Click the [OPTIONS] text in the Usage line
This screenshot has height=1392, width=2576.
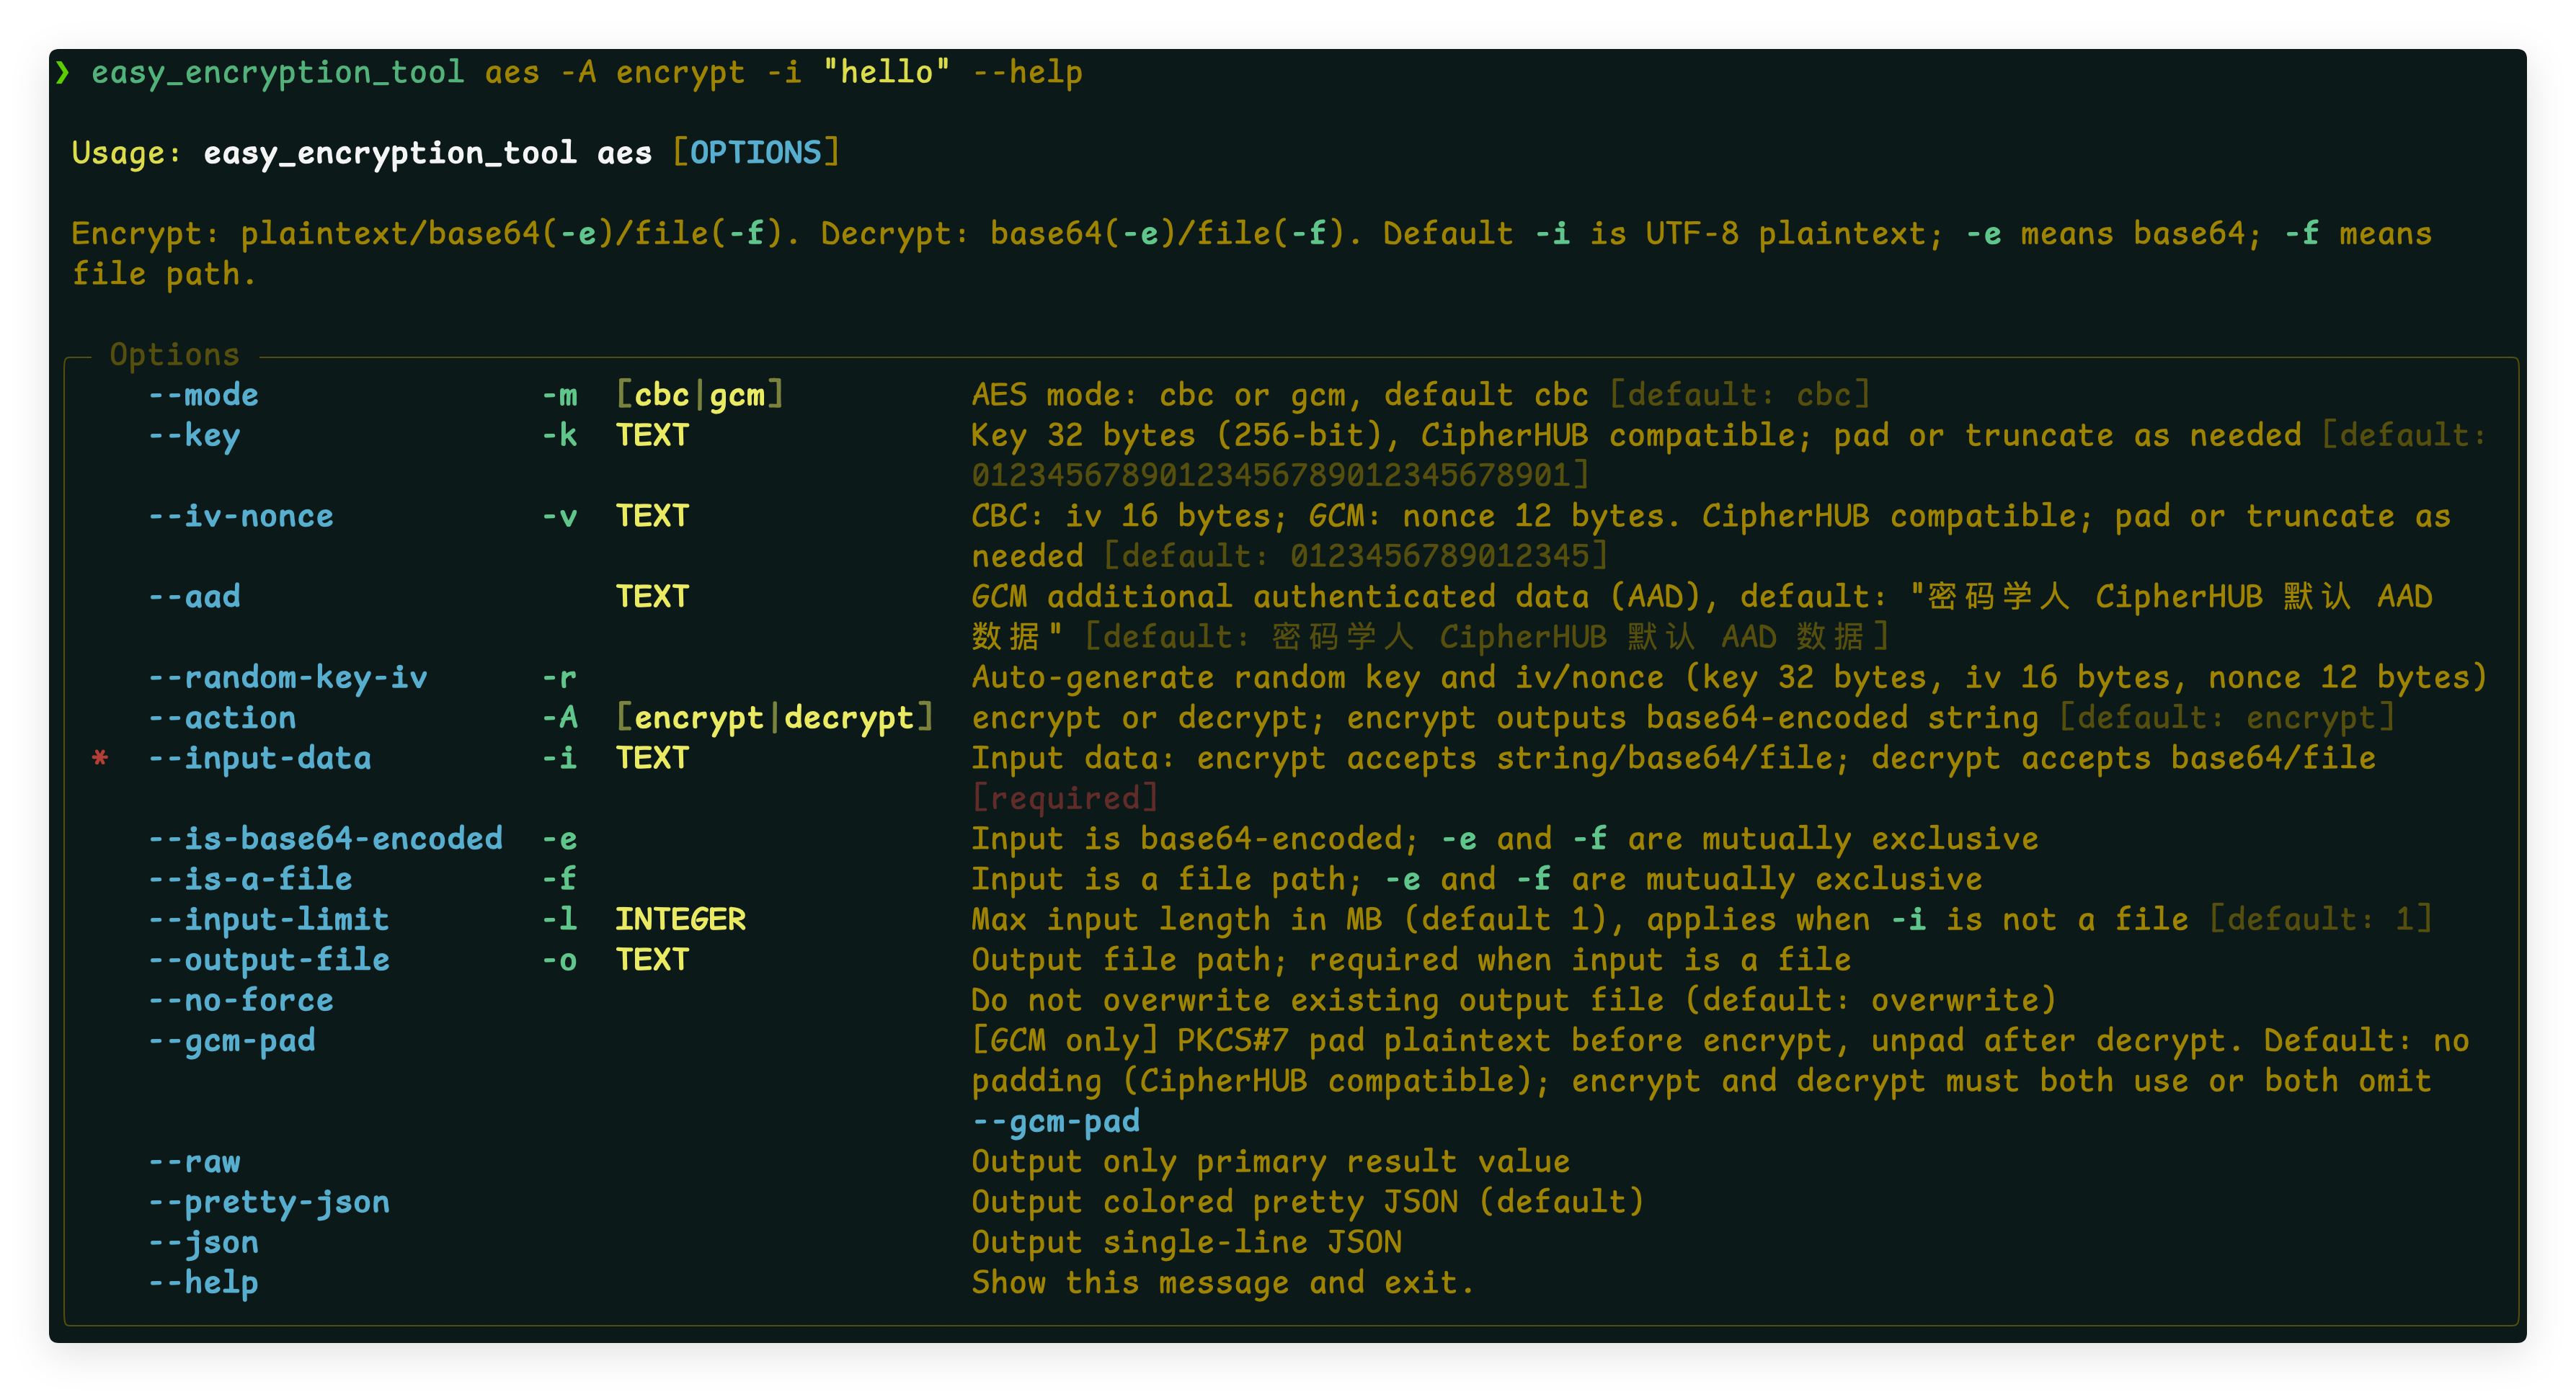756,153
